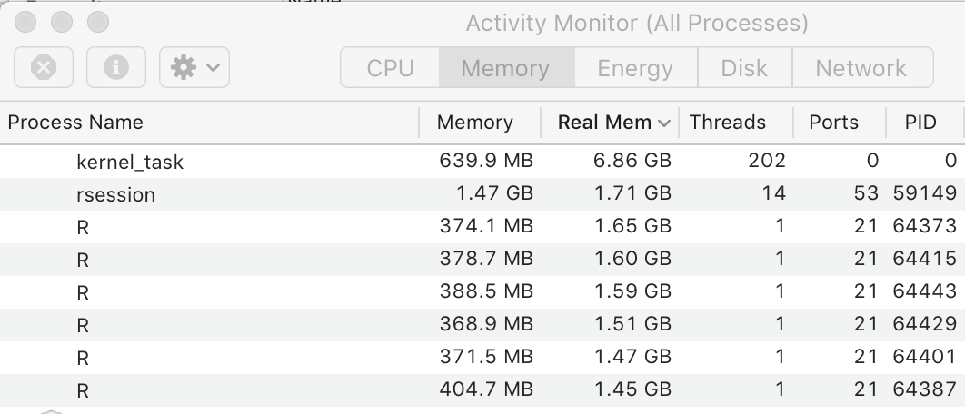Switch to the Disk tab
This screenshot has width=965, height=414.
click(x=744, y=68)
